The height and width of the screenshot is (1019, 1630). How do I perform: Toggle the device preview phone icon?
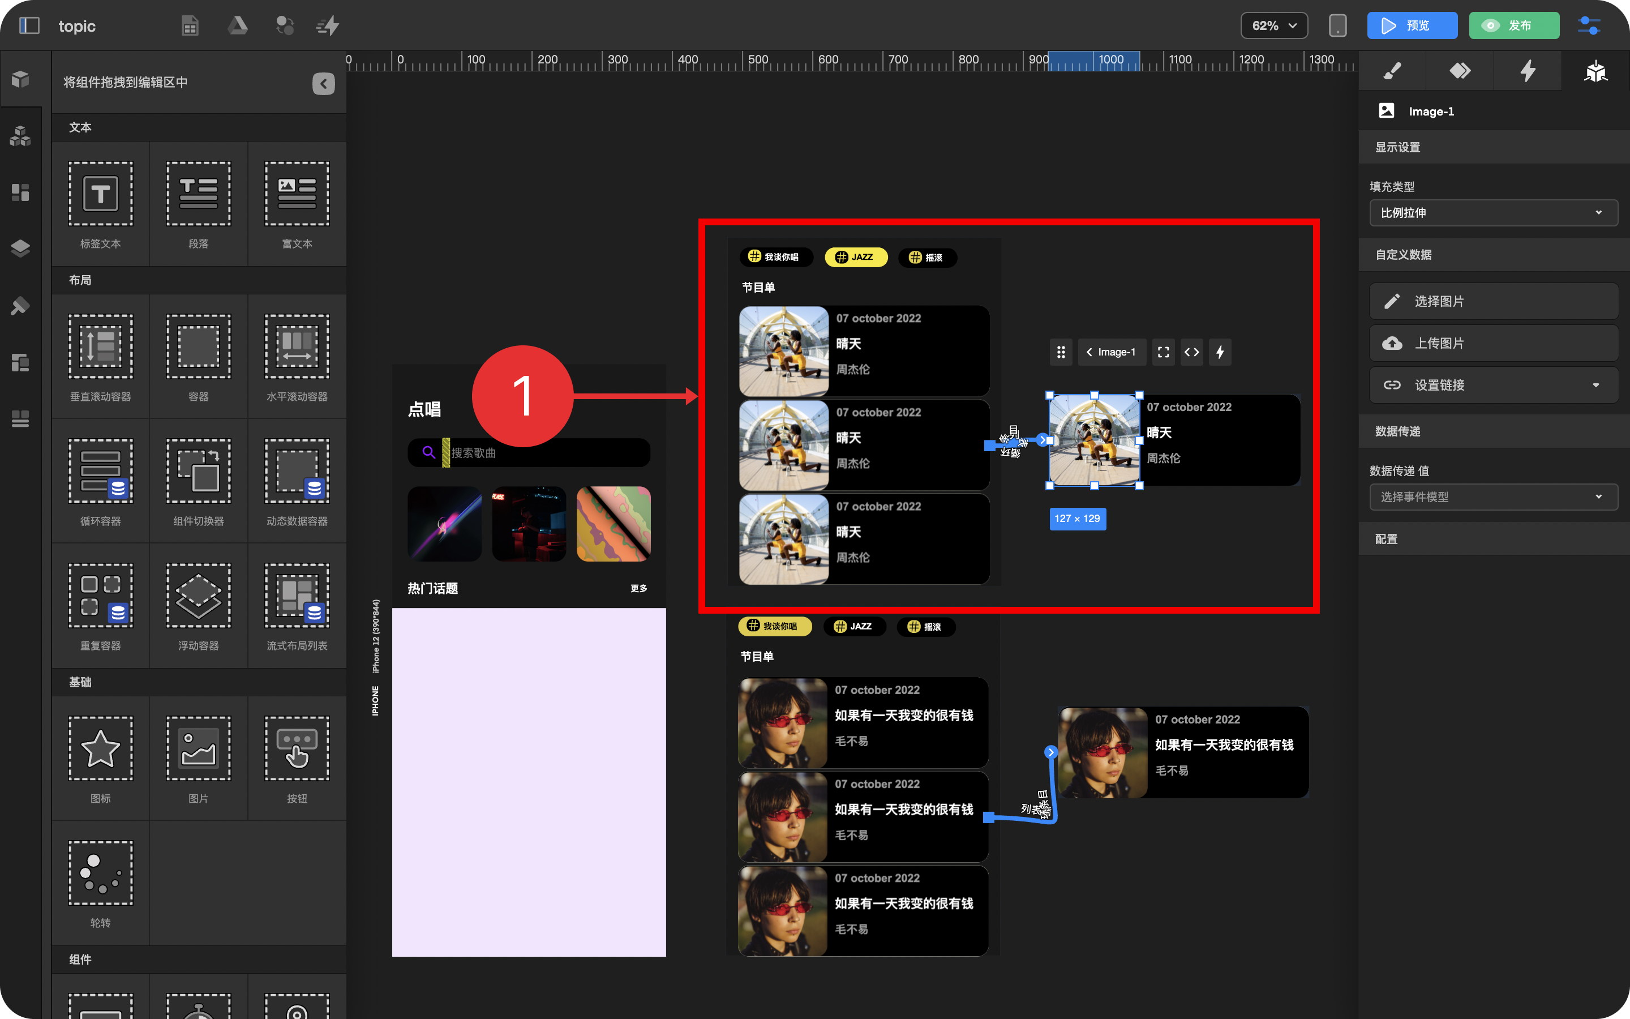tap(1338, 25)
